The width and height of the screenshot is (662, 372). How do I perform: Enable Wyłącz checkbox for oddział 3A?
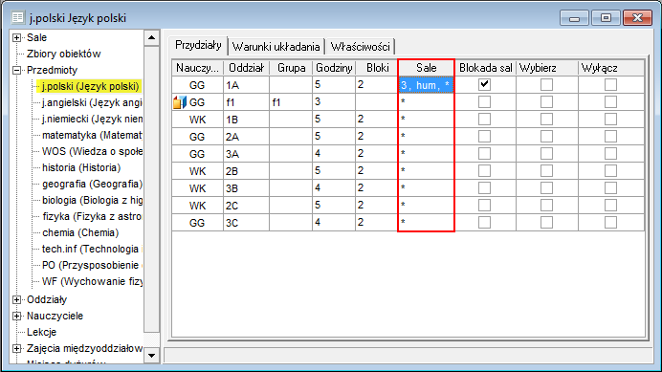pyautogui.click(x=610, y=154)
